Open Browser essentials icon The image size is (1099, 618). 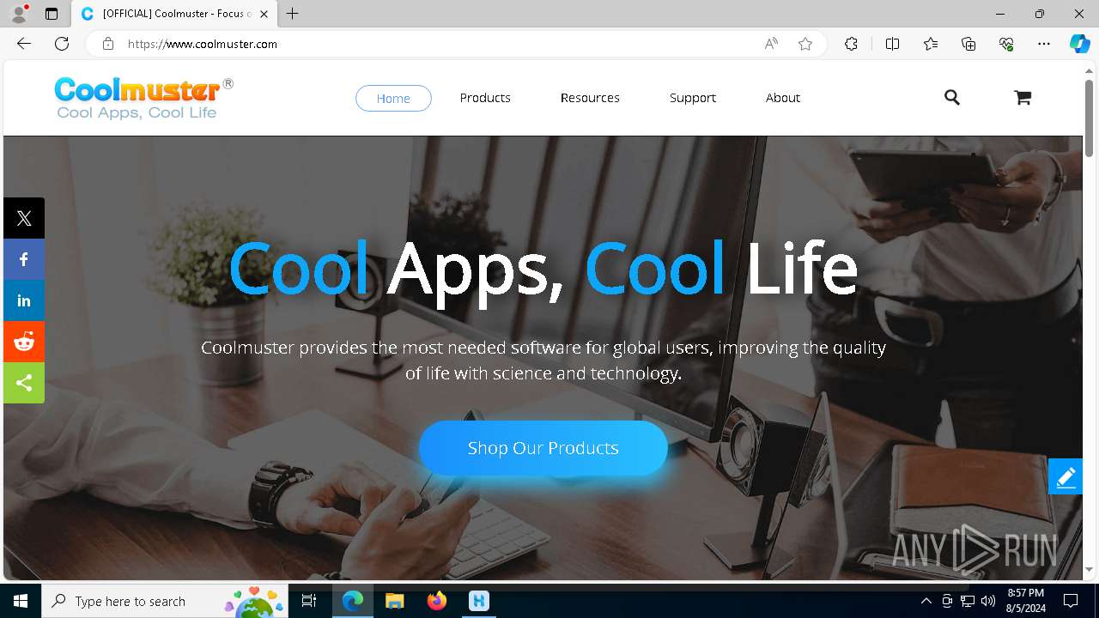(1006, 44)
